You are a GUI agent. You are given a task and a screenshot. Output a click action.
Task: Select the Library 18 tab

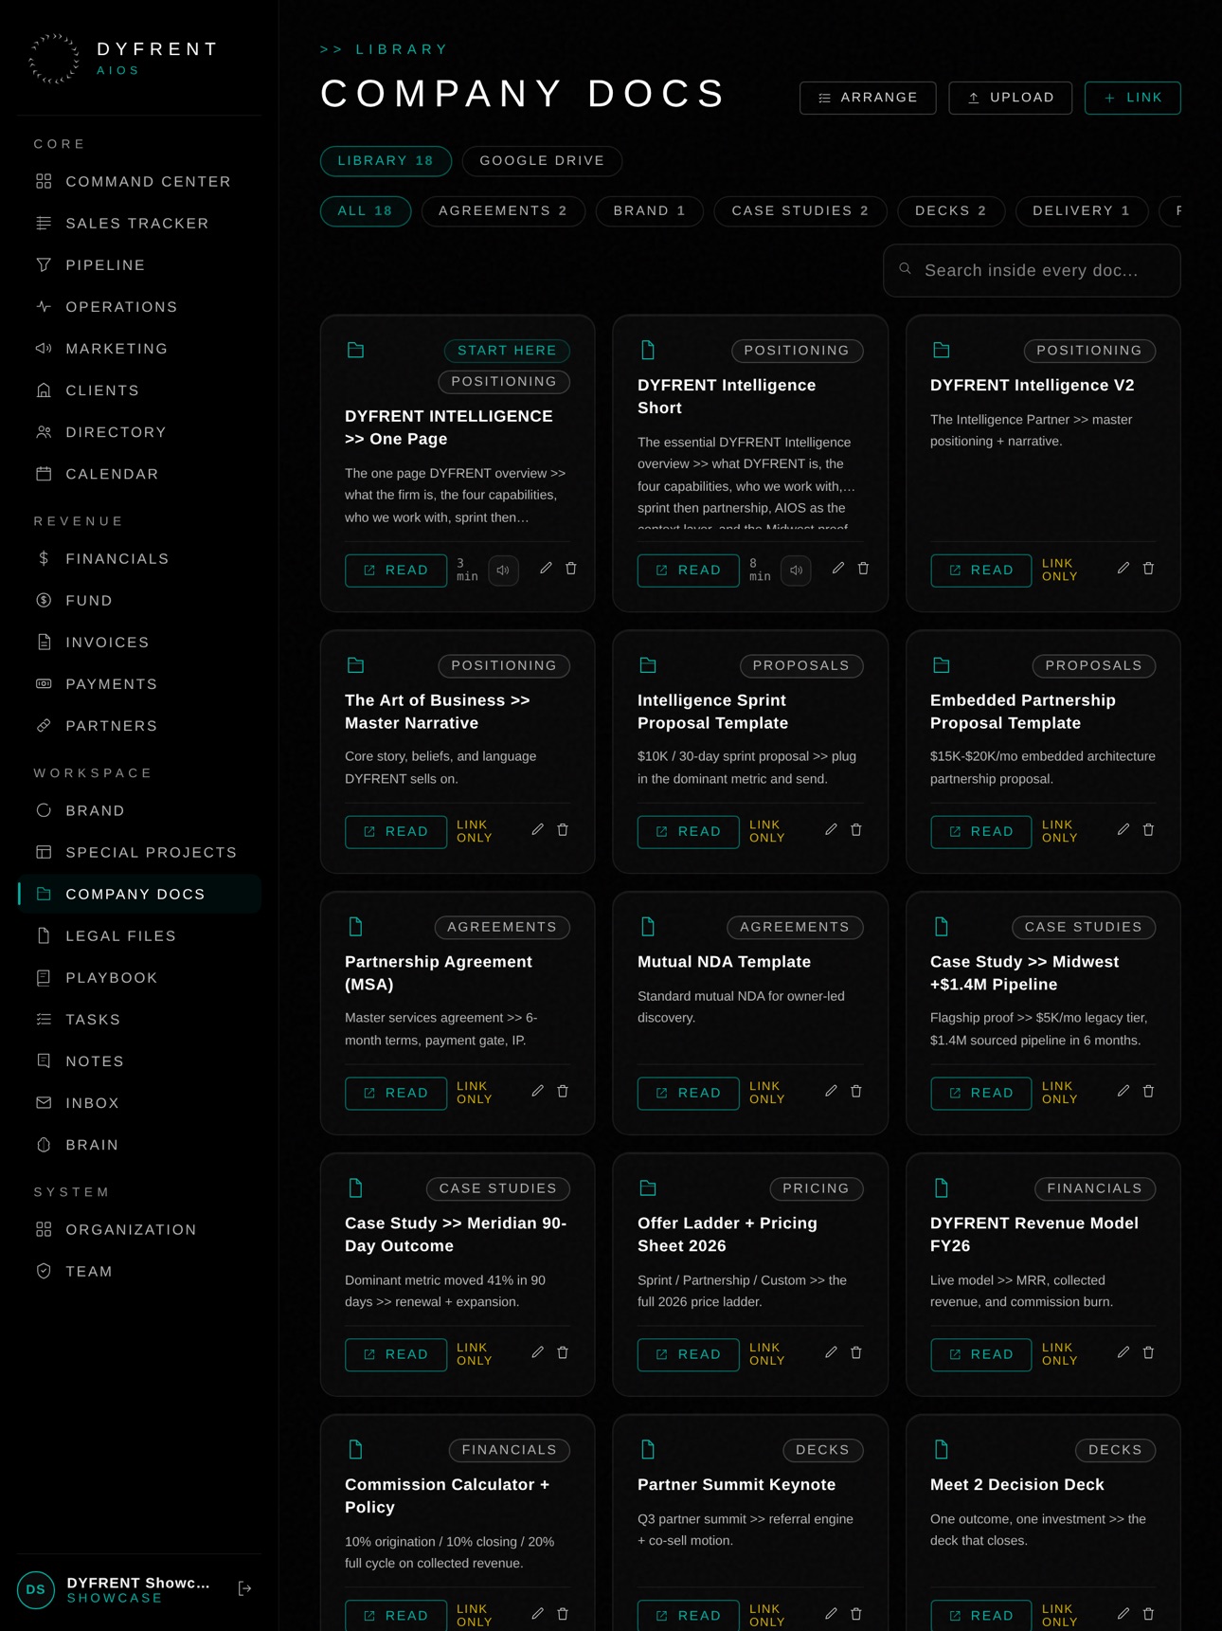pyautogui.click(x=386, y=161)
